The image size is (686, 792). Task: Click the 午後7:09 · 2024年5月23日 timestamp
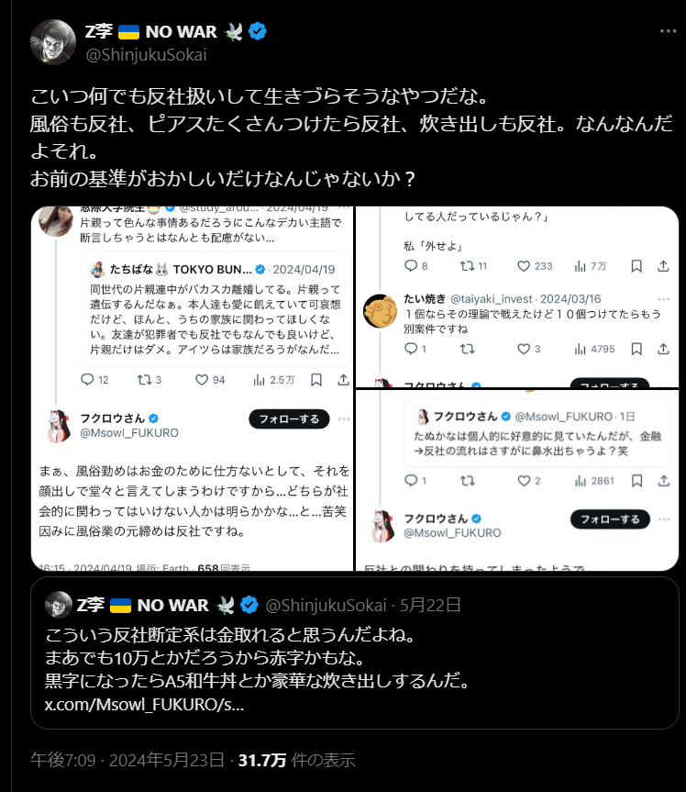[x=127, y=760]
